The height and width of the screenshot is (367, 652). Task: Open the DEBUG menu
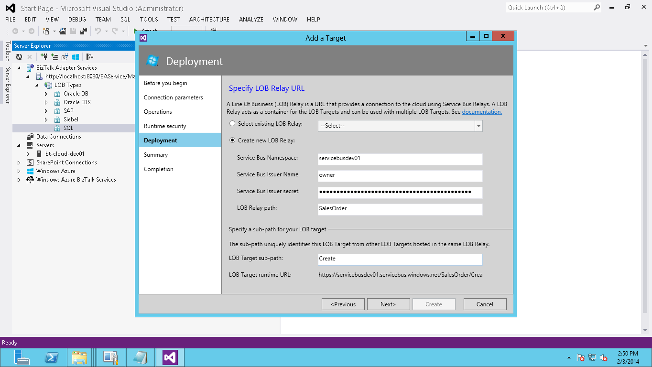77,20
